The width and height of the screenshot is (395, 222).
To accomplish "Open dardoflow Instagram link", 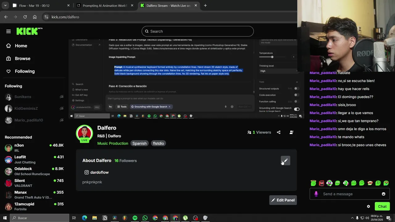I will coord(96,172).
